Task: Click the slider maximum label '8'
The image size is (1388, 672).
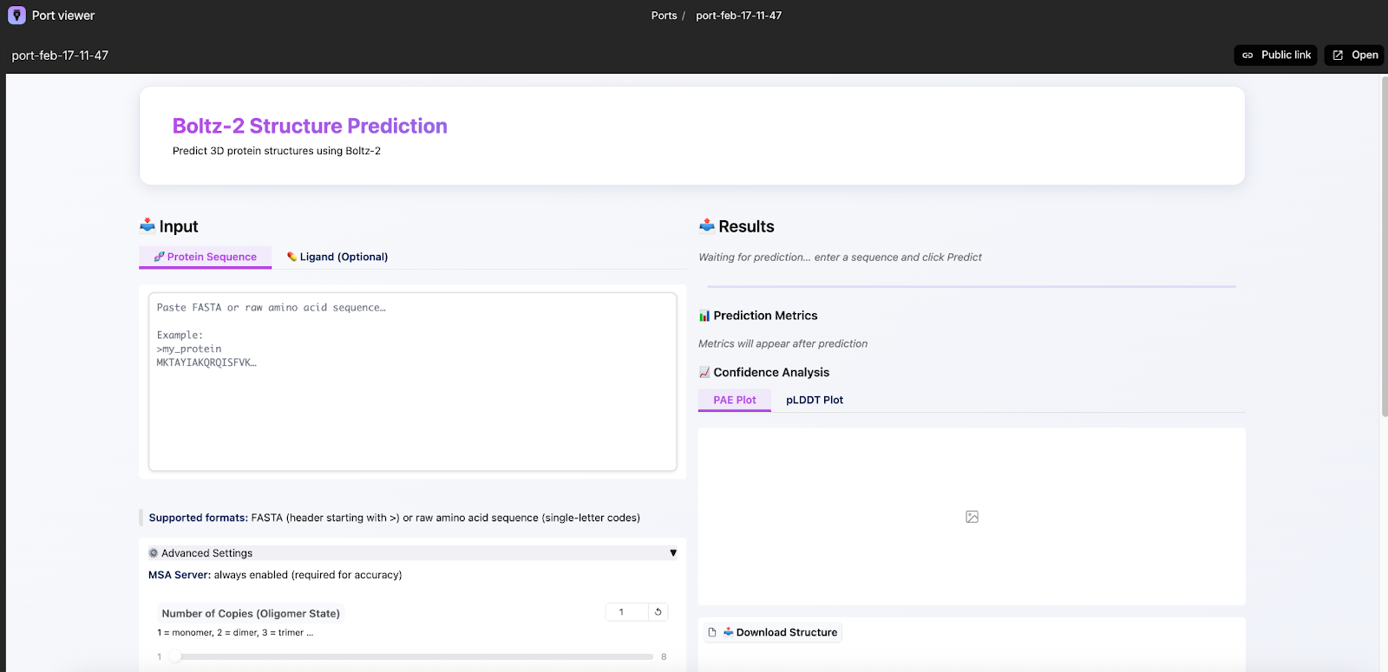Action: coord(664,657)
